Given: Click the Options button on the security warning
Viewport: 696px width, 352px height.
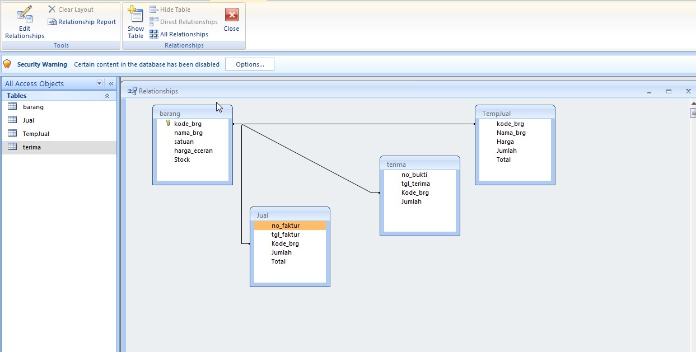Looking at the screenshot, I should point(249,64).
